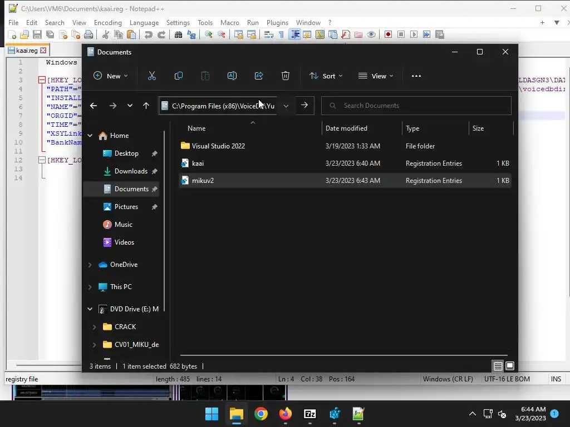
Task: Open Google Chrome from taskbar
Action: pos(261,414)
